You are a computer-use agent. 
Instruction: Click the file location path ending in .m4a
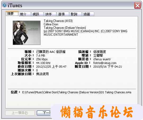pyautogui.click(x=77, y=92)
